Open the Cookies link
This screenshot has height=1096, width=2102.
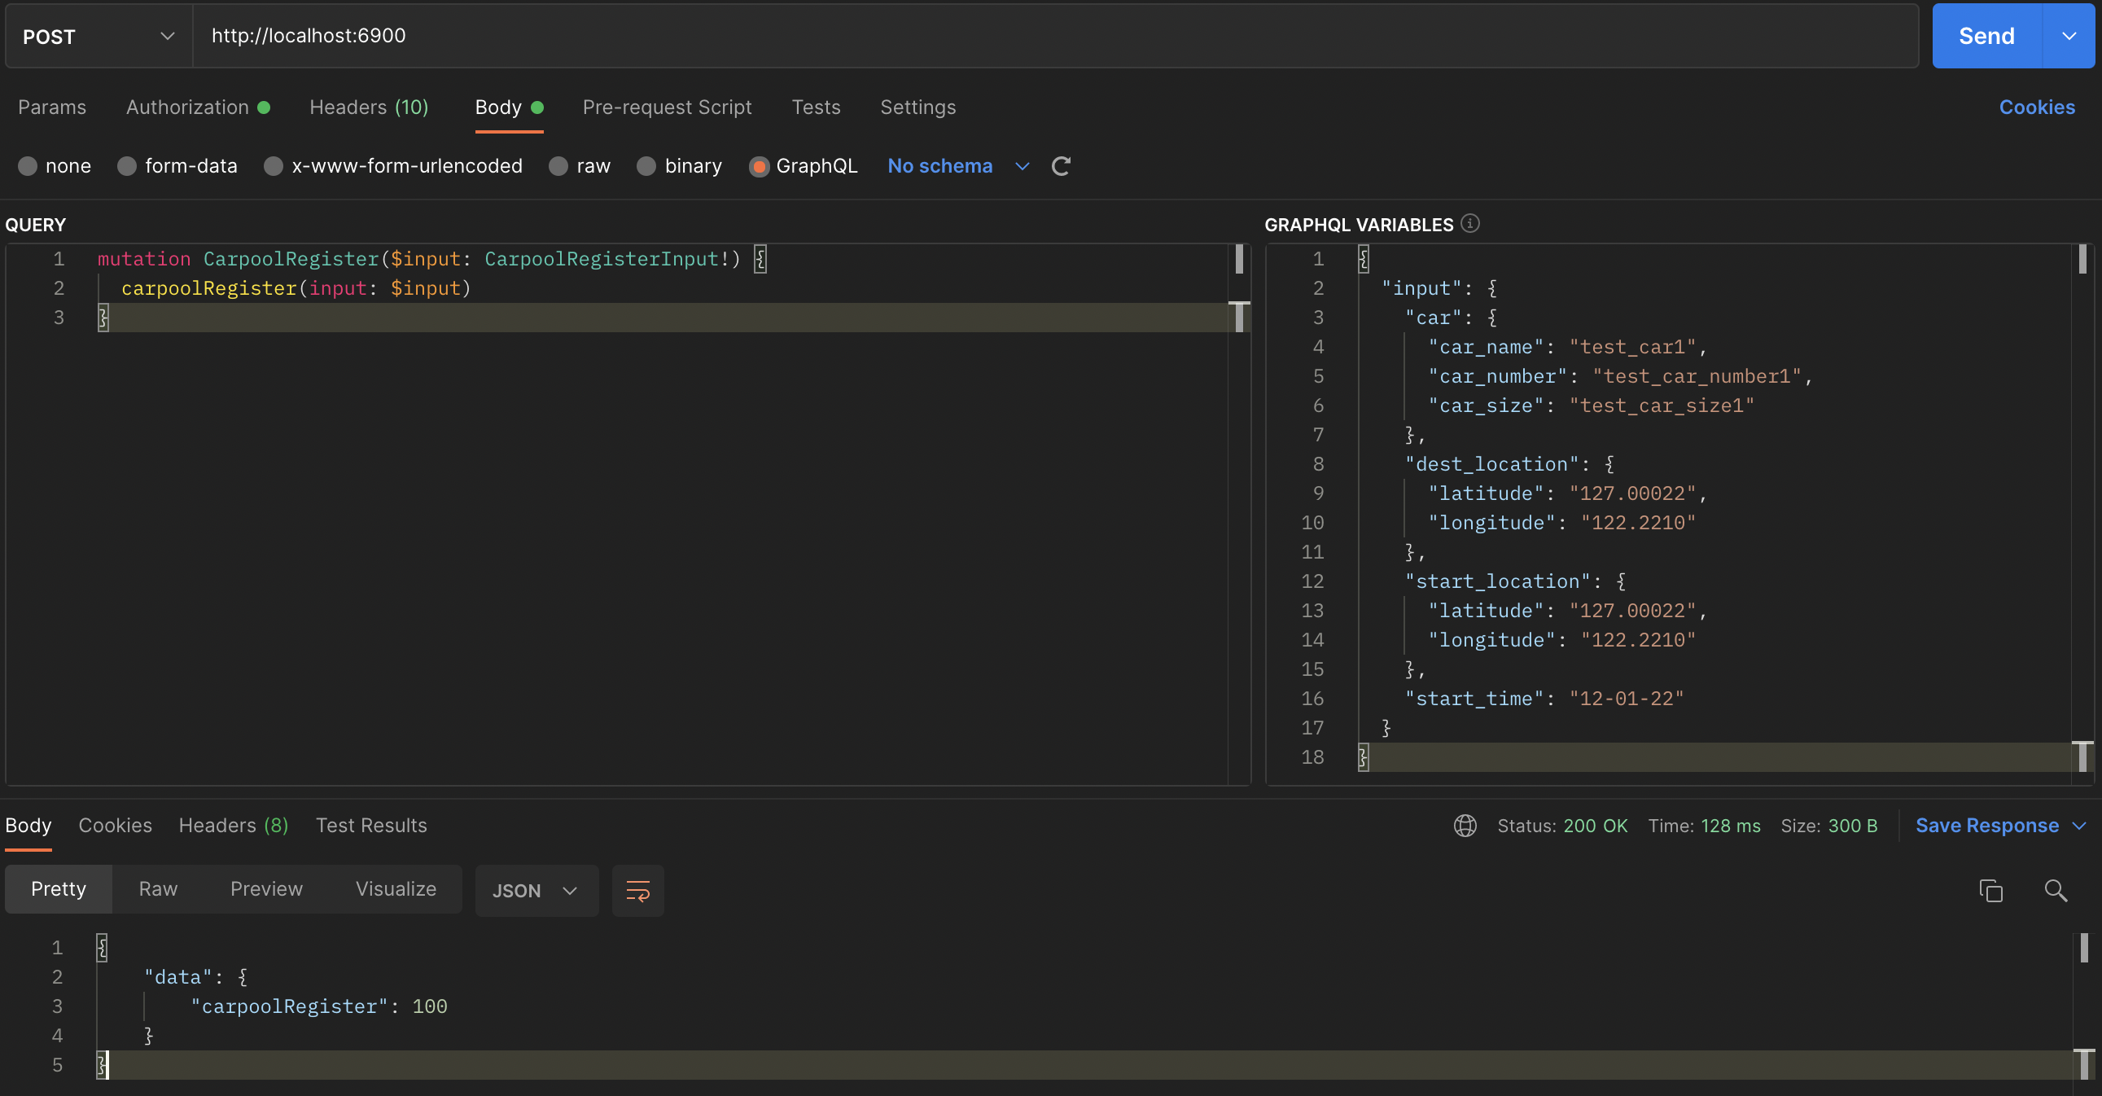[2036, 107]
